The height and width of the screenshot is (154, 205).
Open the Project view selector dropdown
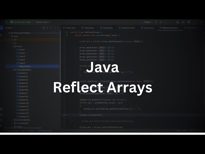coord(10,28)
